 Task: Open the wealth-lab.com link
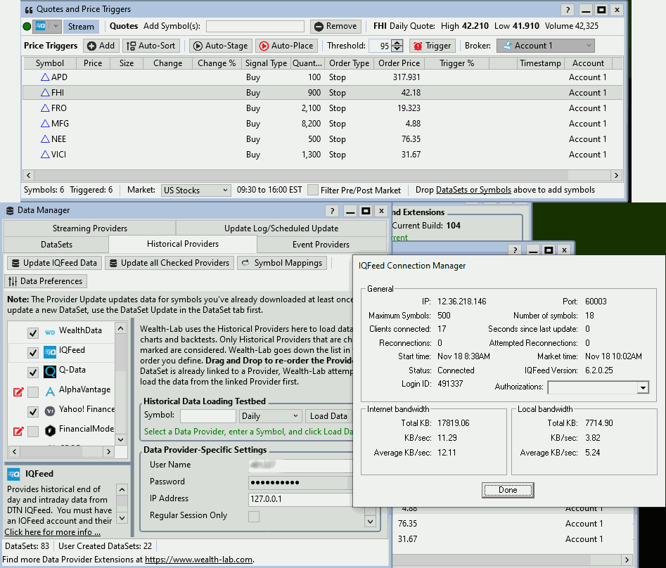point(198,560)
